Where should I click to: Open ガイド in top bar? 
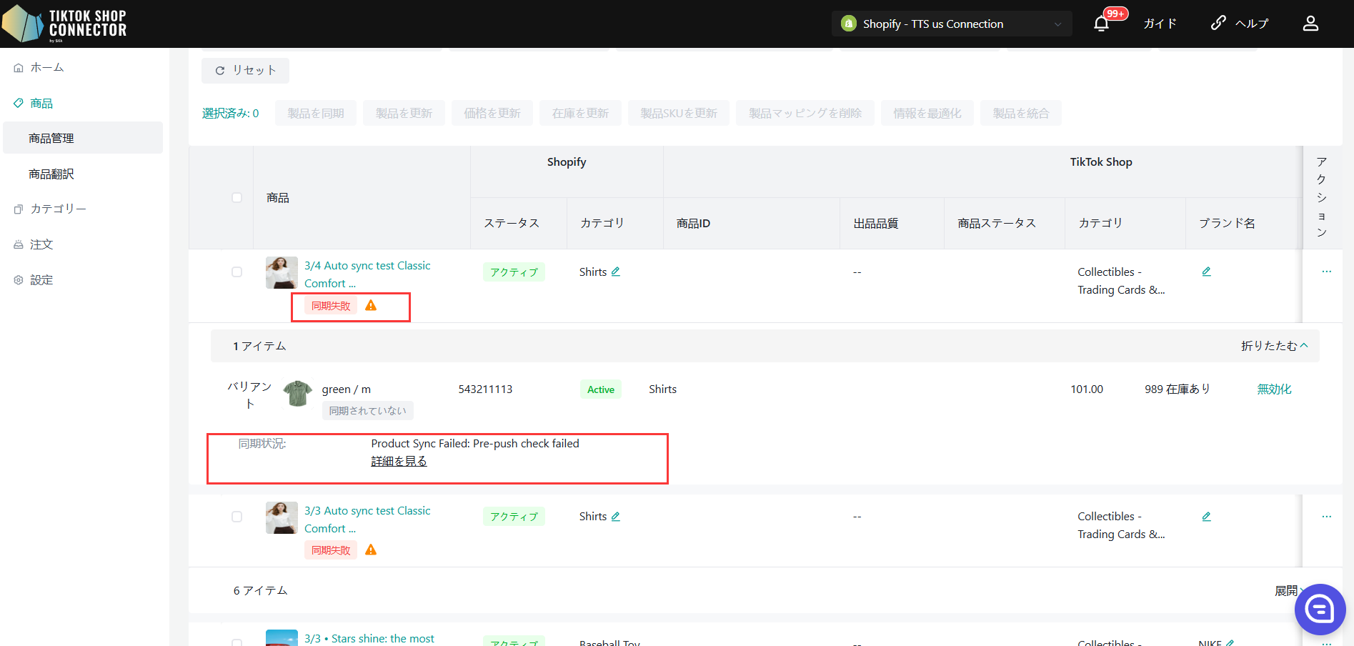(x=1160, y=24)
